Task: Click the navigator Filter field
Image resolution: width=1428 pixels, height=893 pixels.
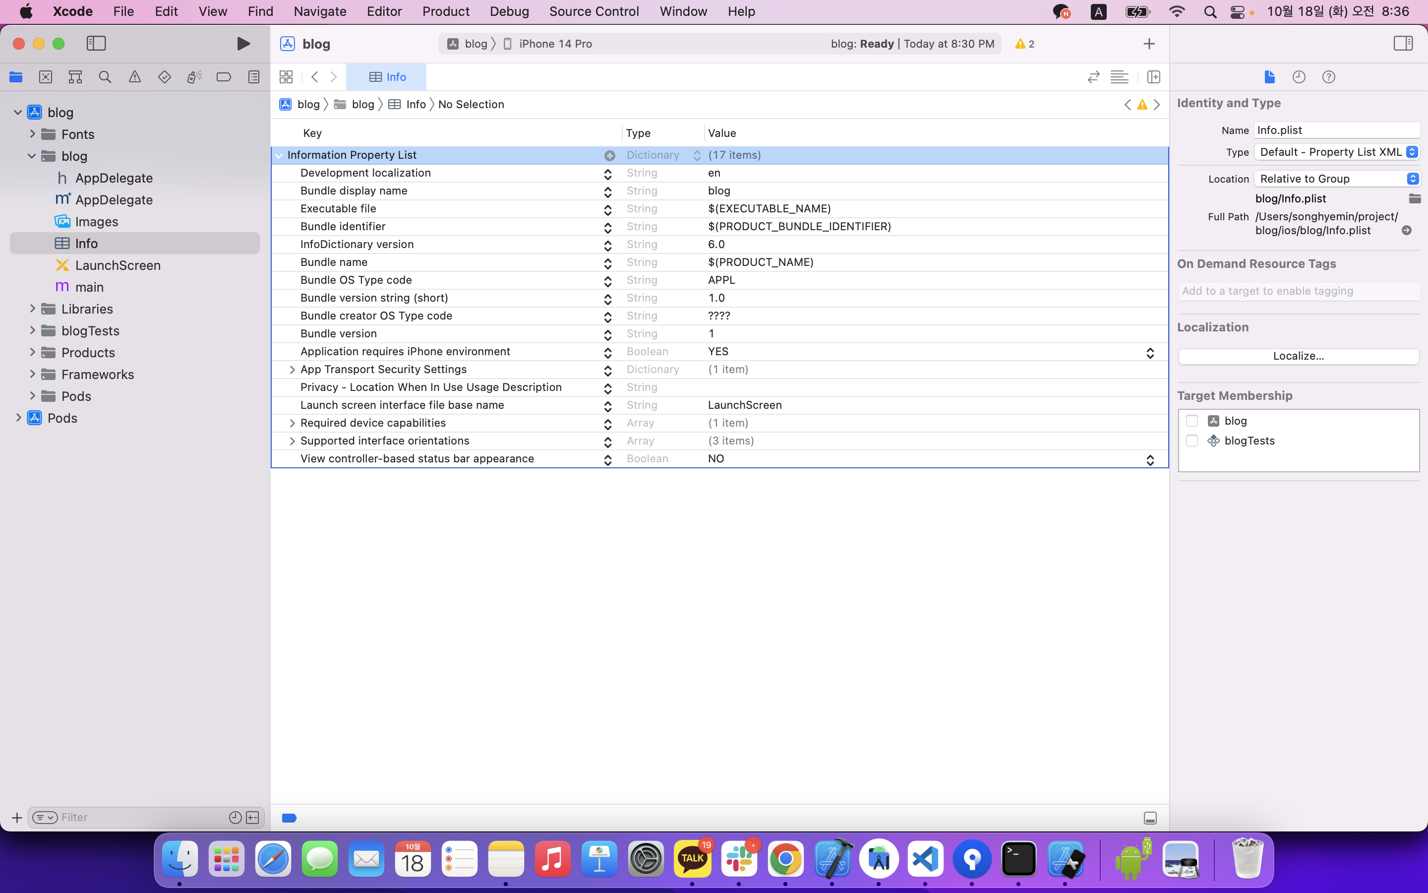Action: 142,818
